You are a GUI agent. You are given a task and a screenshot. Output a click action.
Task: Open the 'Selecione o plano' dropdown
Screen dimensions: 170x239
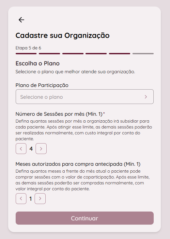85,97
